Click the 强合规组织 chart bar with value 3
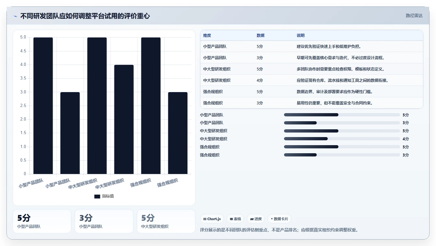Image resolution: width=436 pixels, height=246 pixels. (x=178, y=133)
